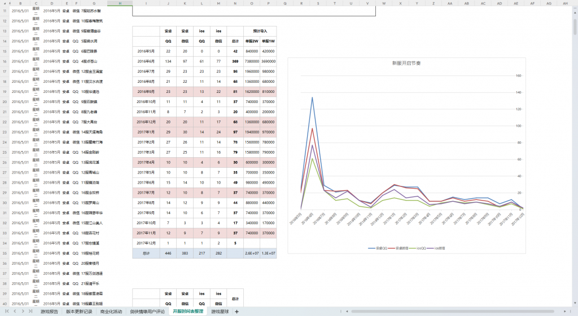This screenshot has height=316, width=578.
Task: Click the last sheet navigation arrow
Action: click(30, 311)
